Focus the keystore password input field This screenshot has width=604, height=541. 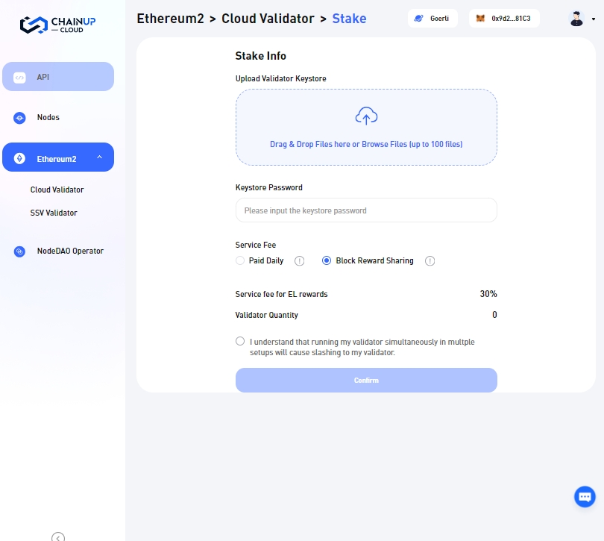tap(366, 210)
